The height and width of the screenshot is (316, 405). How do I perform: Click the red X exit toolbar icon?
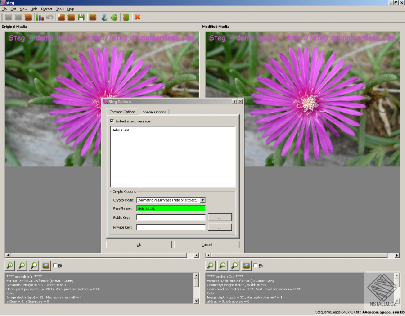(137, 17)
